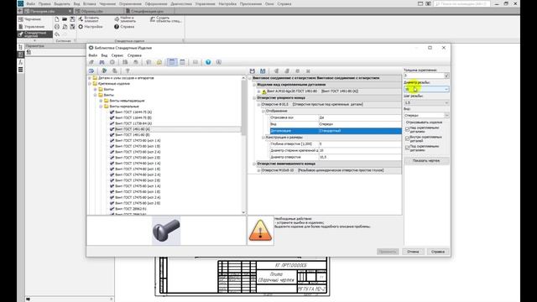Image resolution: width=537 pixels, height=302 pixels.
Task: Click the Print icon in the main ribbon
Action: 57,27
